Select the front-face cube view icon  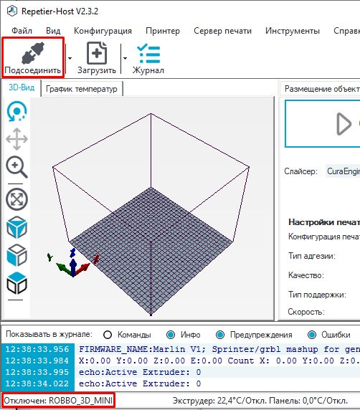pyautogui.click(x=16, y=255)
